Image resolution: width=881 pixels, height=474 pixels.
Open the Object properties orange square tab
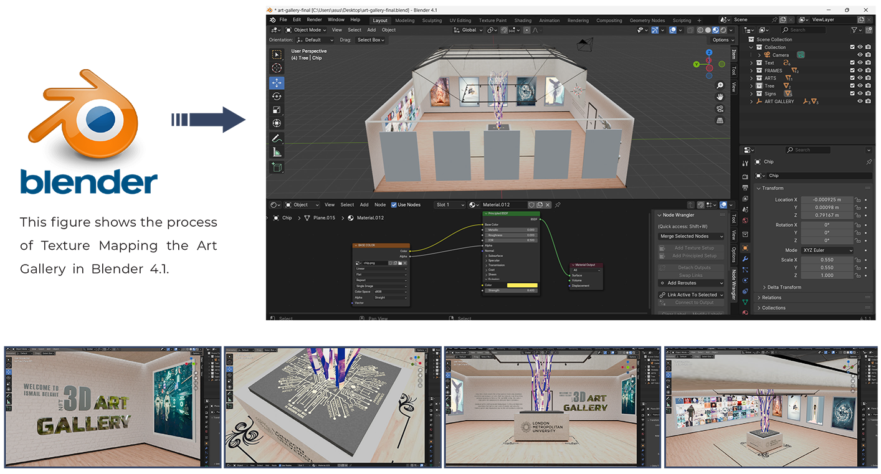pos(745,248)
